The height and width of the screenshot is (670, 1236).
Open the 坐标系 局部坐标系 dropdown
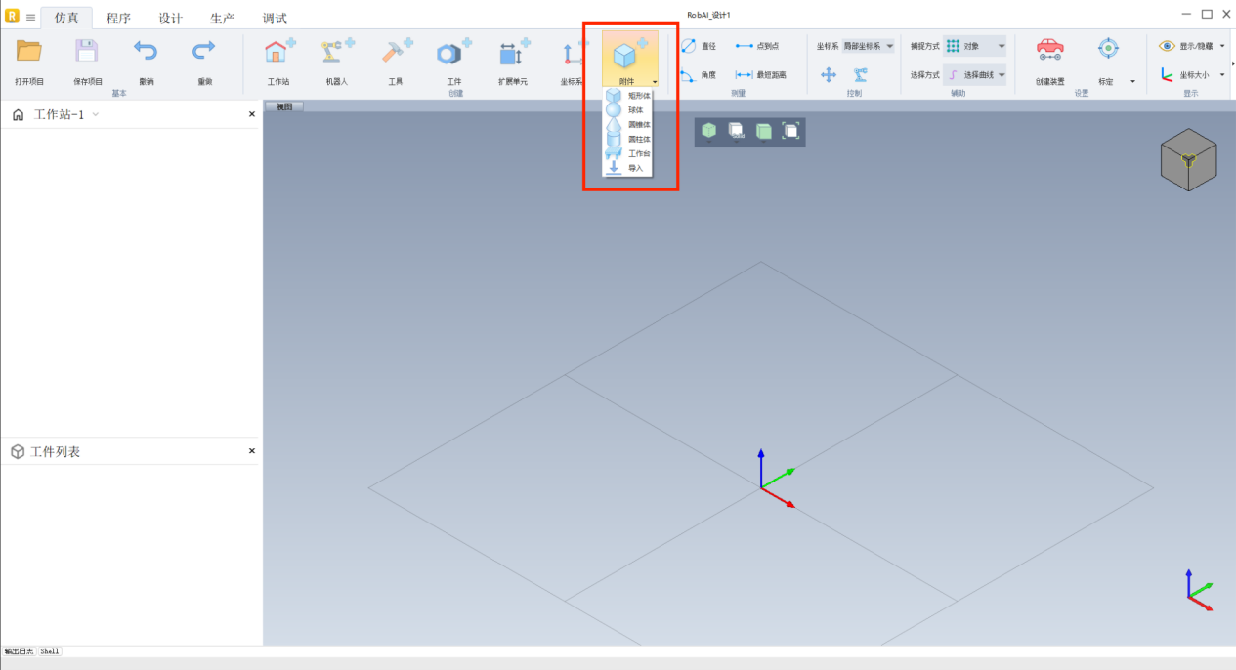coord(869,46)
